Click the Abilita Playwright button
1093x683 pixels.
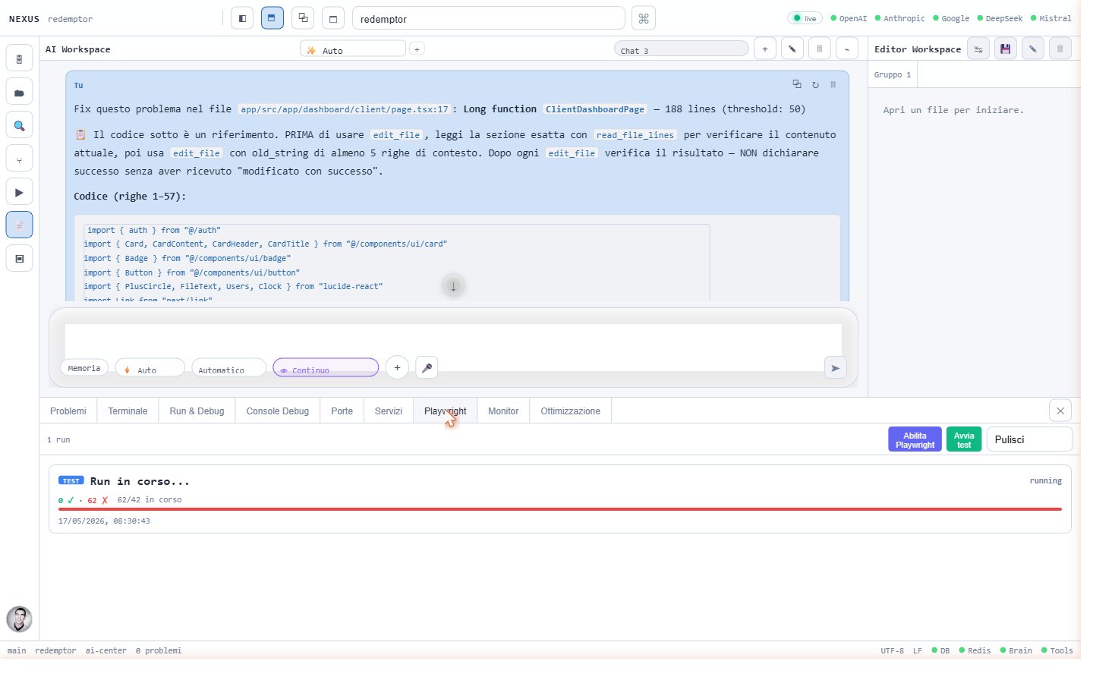pos(915,439)
